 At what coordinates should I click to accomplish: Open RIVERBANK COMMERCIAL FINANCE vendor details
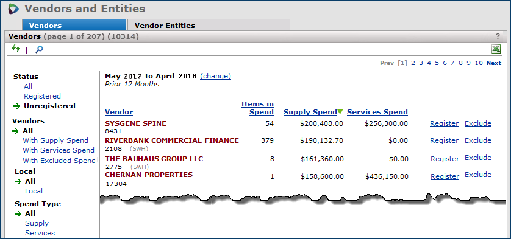172,140
